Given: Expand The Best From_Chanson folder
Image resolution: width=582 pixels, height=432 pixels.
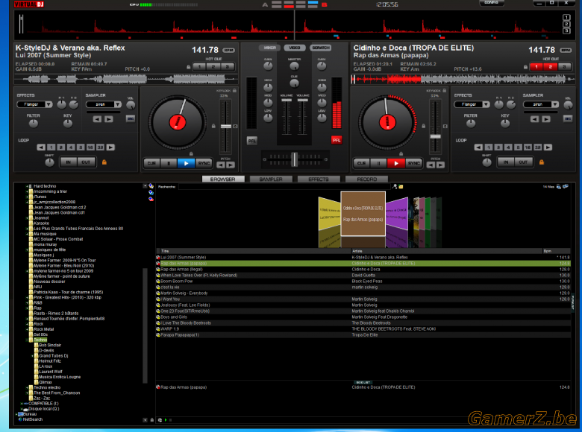Looking at the screenshot, I should 27,393.
